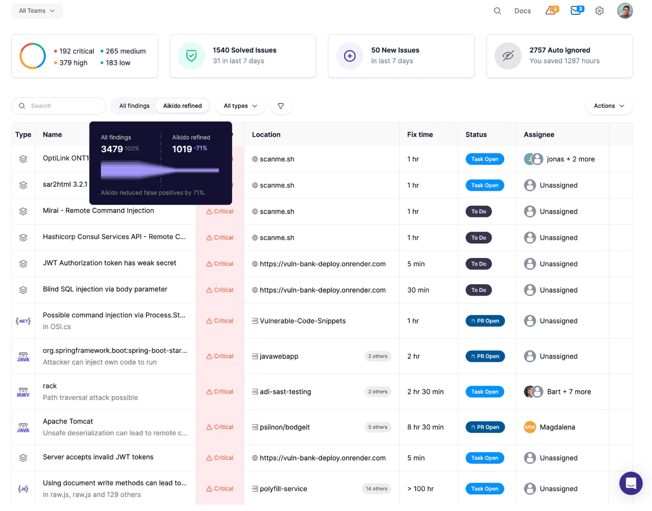Click the Auto Ignored eye icon
This screenshot has width=652, height=511.
508,56
